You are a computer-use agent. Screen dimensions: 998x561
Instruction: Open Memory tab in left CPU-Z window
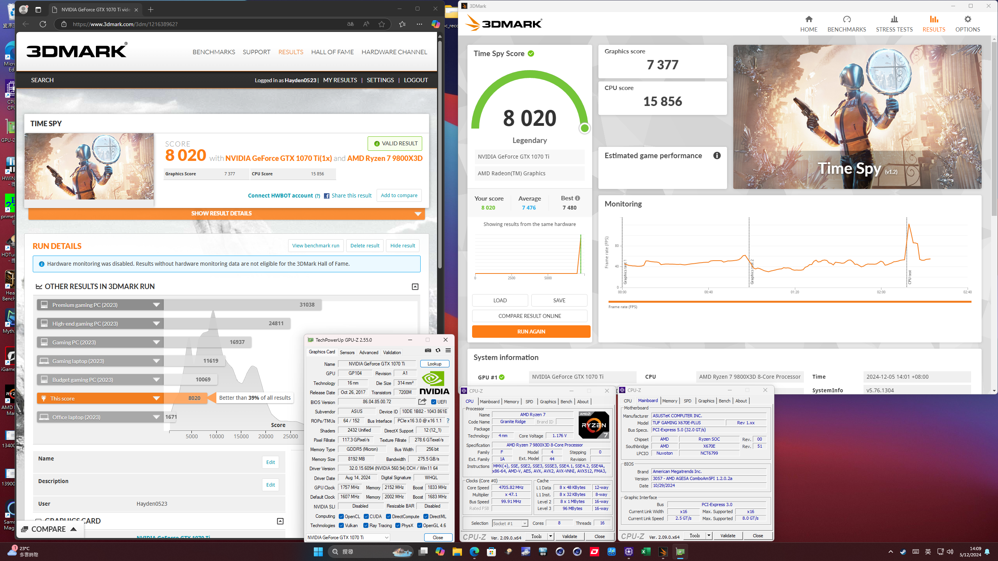pos(511,402)
